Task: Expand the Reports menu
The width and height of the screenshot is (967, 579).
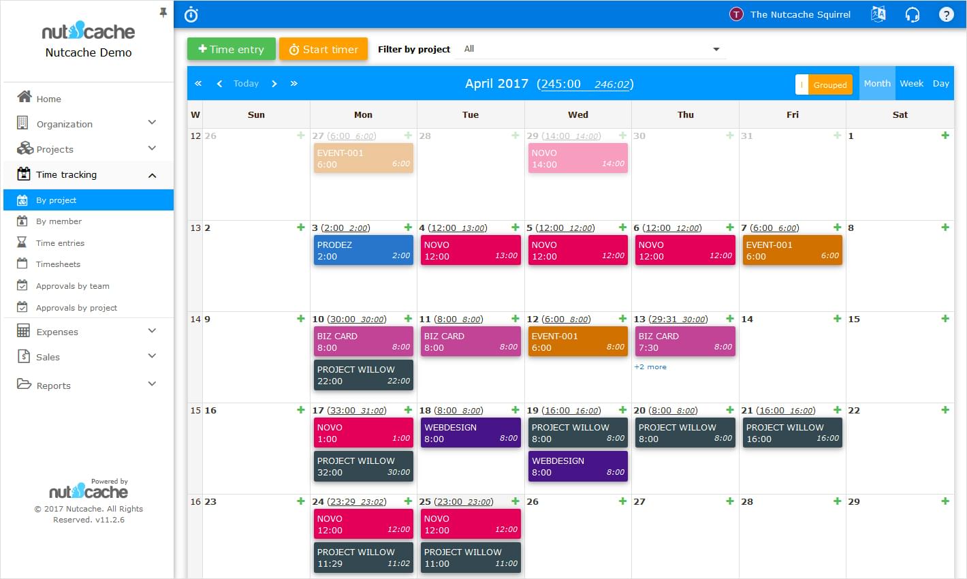Action: click(x=152, y=384)
